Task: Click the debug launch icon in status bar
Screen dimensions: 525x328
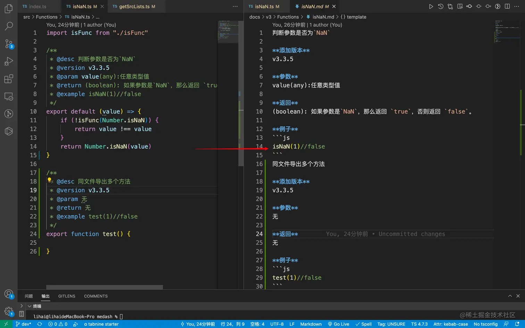Action: click(x=76, y=324)
